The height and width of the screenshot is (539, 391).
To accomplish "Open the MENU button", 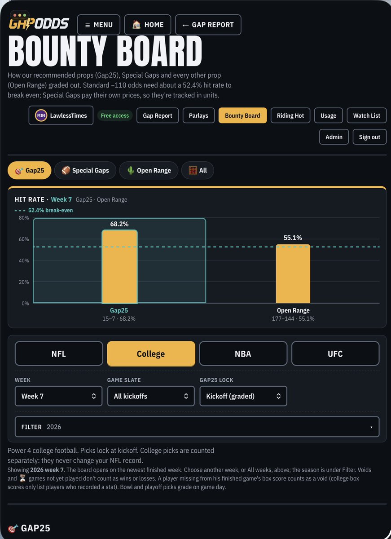I will coord(99,25).
